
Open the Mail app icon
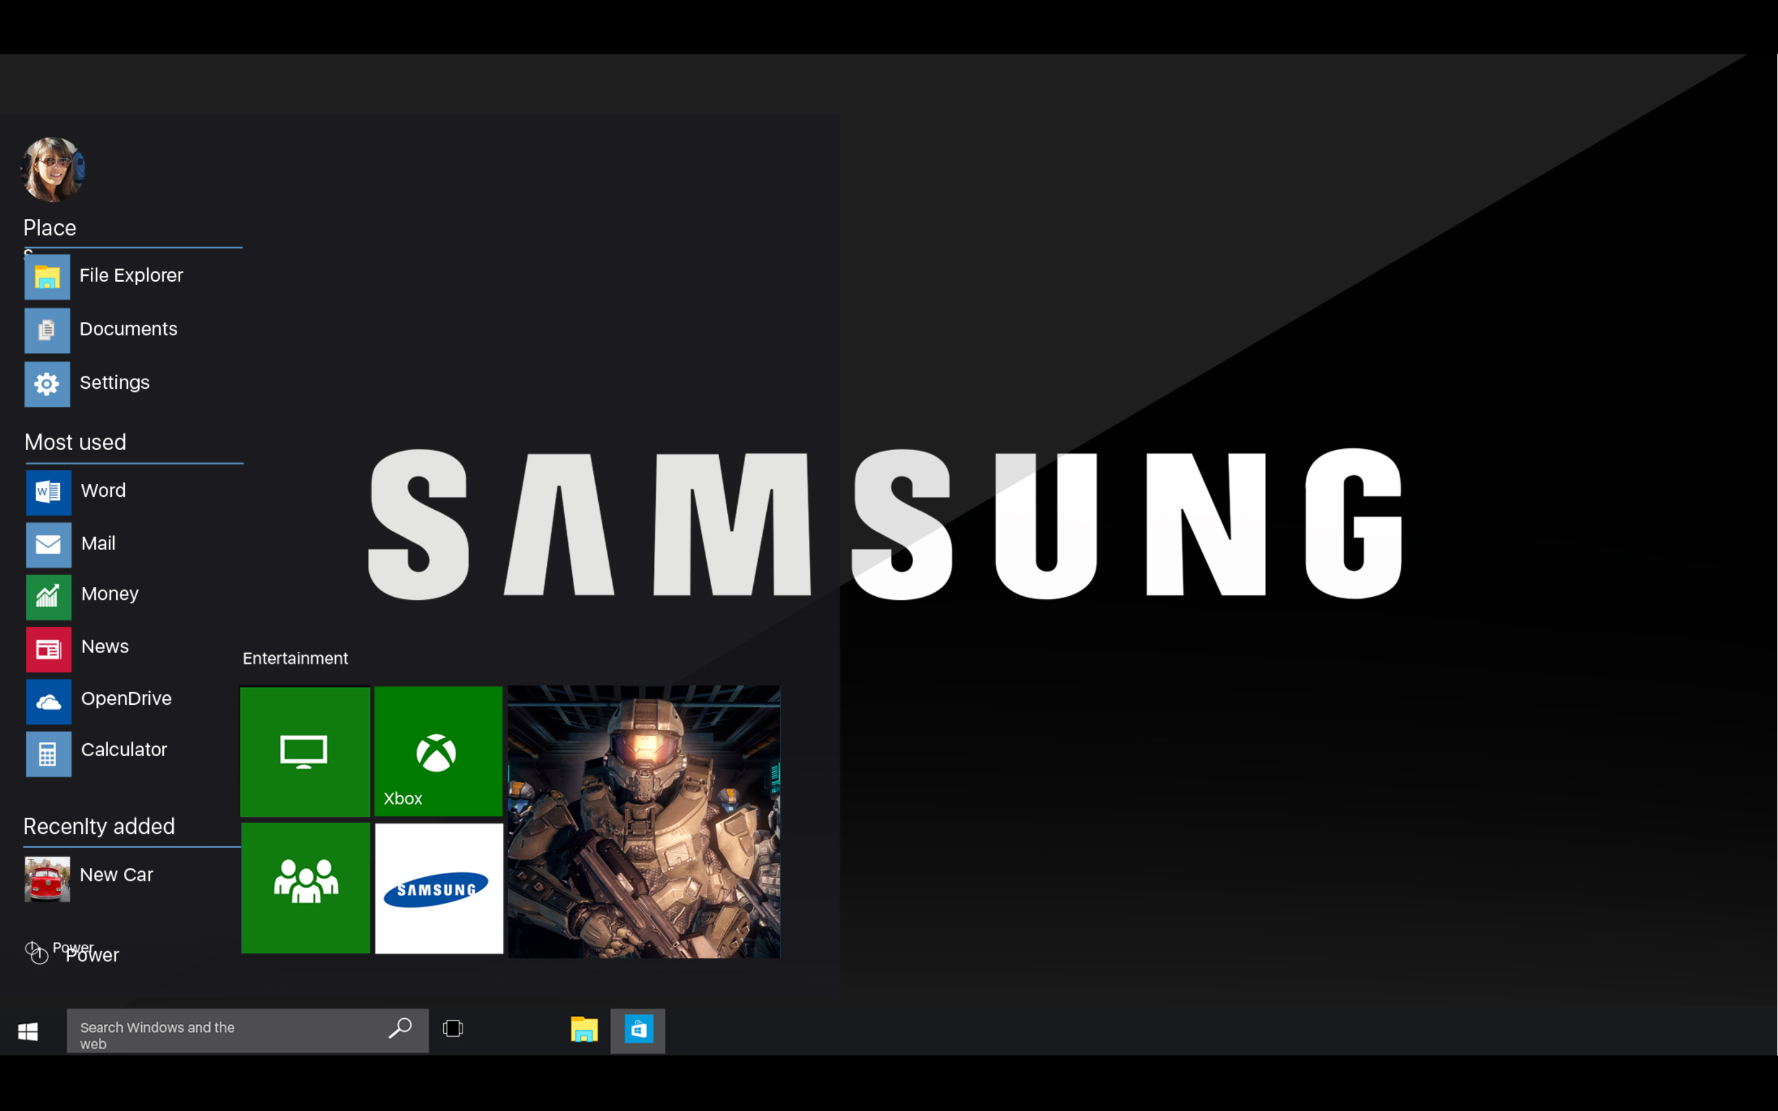[x=49, y=545]
